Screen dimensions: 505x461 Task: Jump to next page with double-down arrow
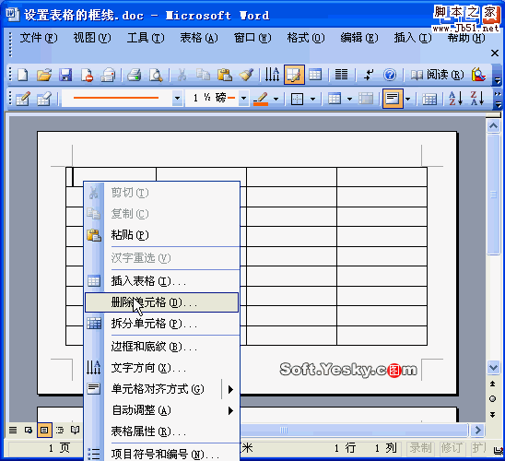click(492, 415)
